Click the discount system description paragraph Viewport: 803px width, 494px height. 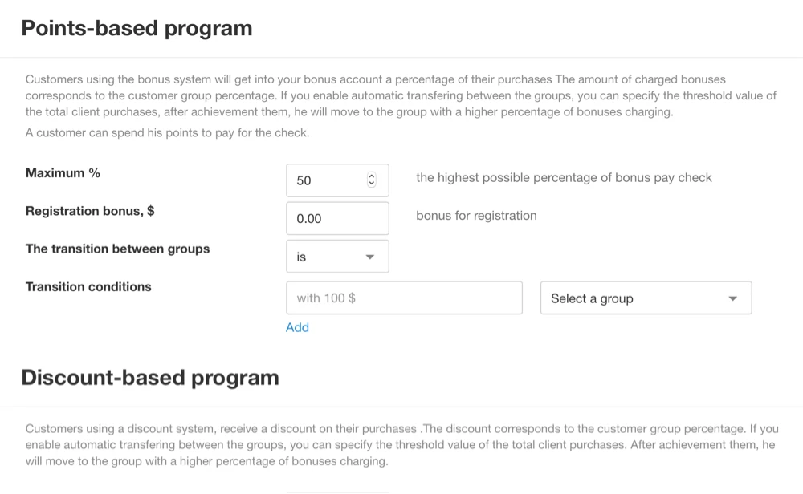pos(402,445)
